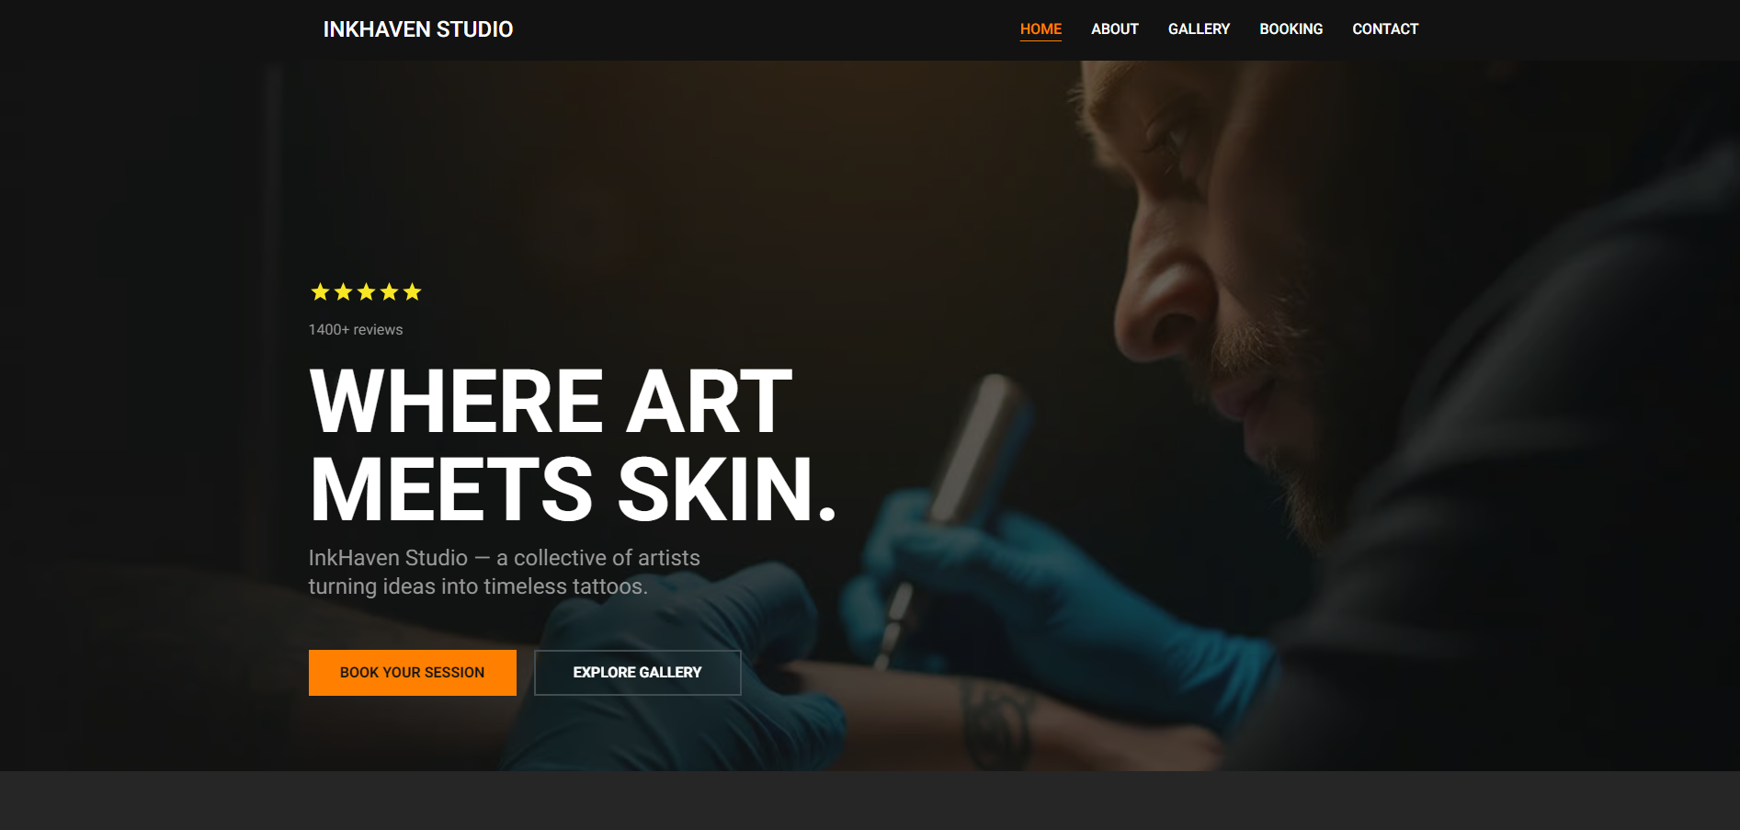Click the fourth yellow rating star
Image resolution: width=1740 pixels, height=830 pixels.
(x=389, y=292)
